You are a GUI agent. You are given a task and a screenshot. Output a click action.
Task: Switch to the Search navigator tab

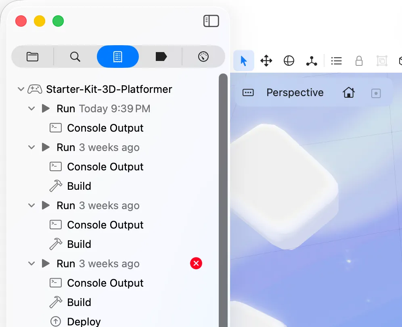75,57
